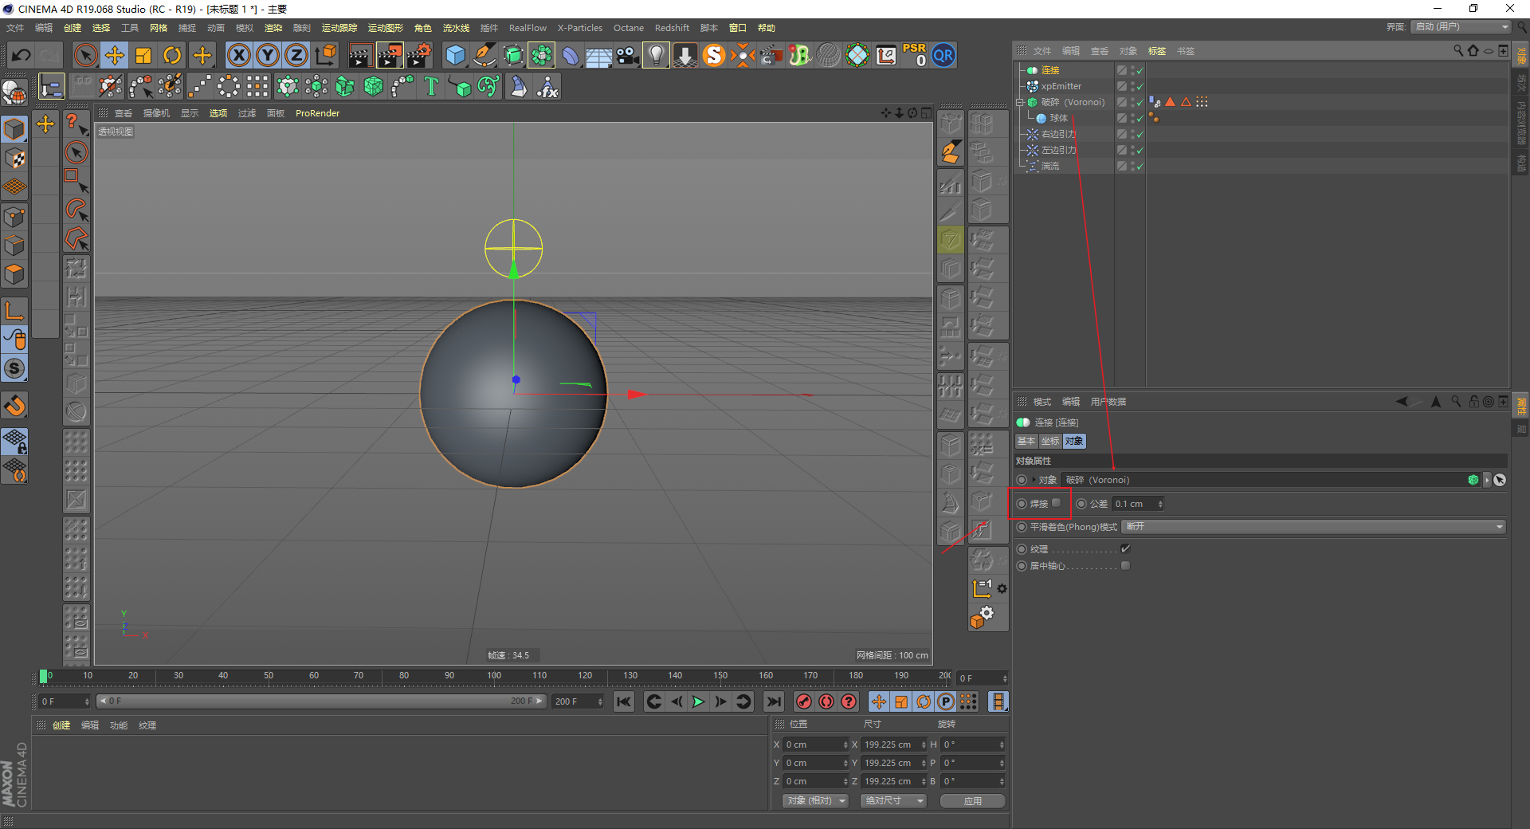This screenshot has width=1530, height=829.
Task: Click timeline frame 100 marker
Action: coord(494,676)
